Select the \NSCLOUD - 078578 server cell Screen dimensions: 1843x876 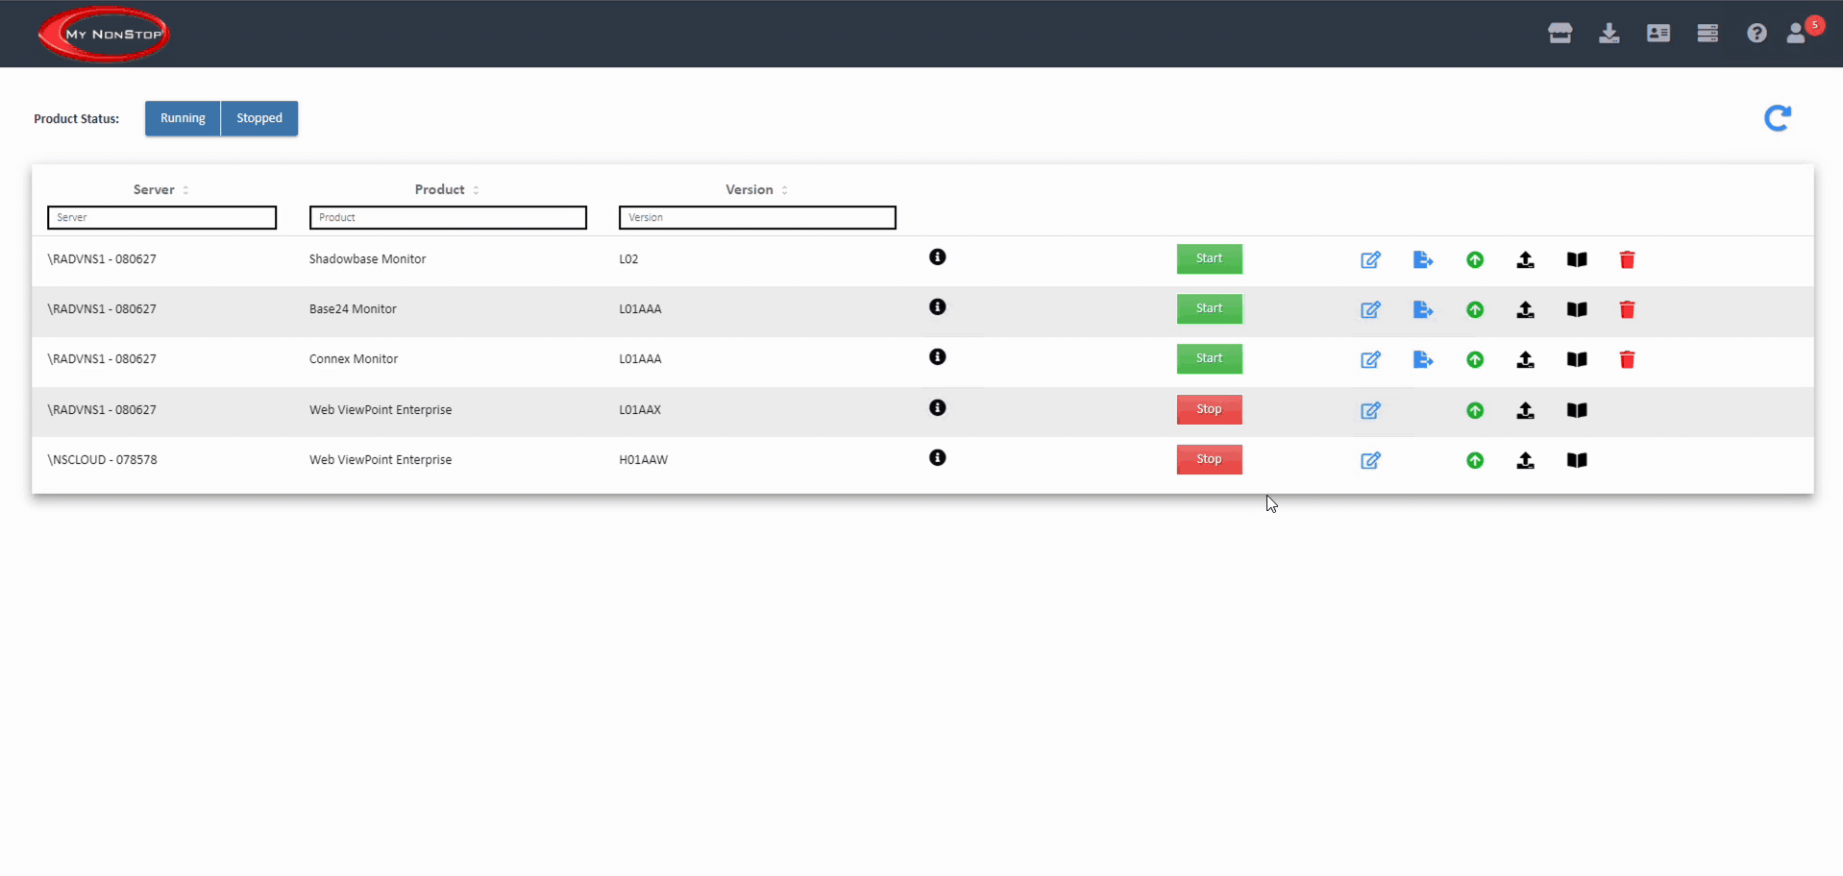point(102,460)
